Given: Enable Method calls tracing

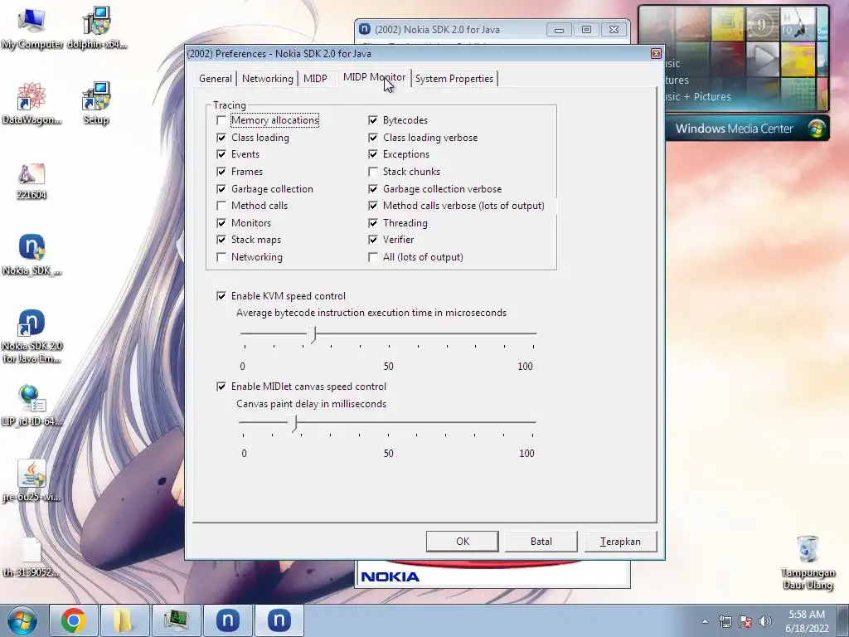Looking at the screenshot, I should tap(221, 206).
